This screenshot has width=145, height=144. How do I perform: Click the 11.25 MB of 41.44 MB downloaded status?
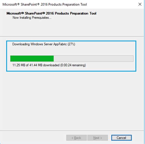[36, 65]
